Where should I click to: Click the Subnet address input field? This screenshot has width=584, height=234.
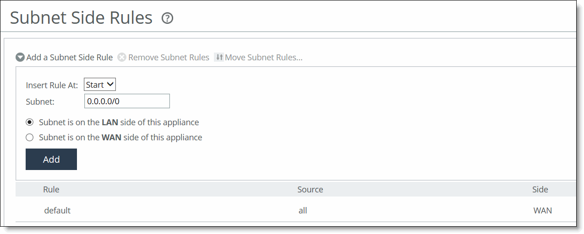(127, 101)
